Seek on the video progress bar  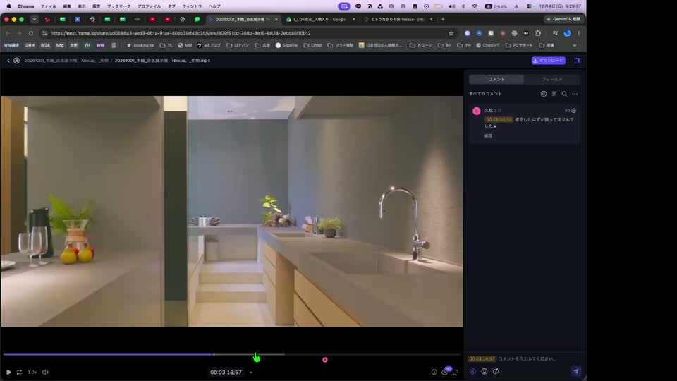pos(231,354)
